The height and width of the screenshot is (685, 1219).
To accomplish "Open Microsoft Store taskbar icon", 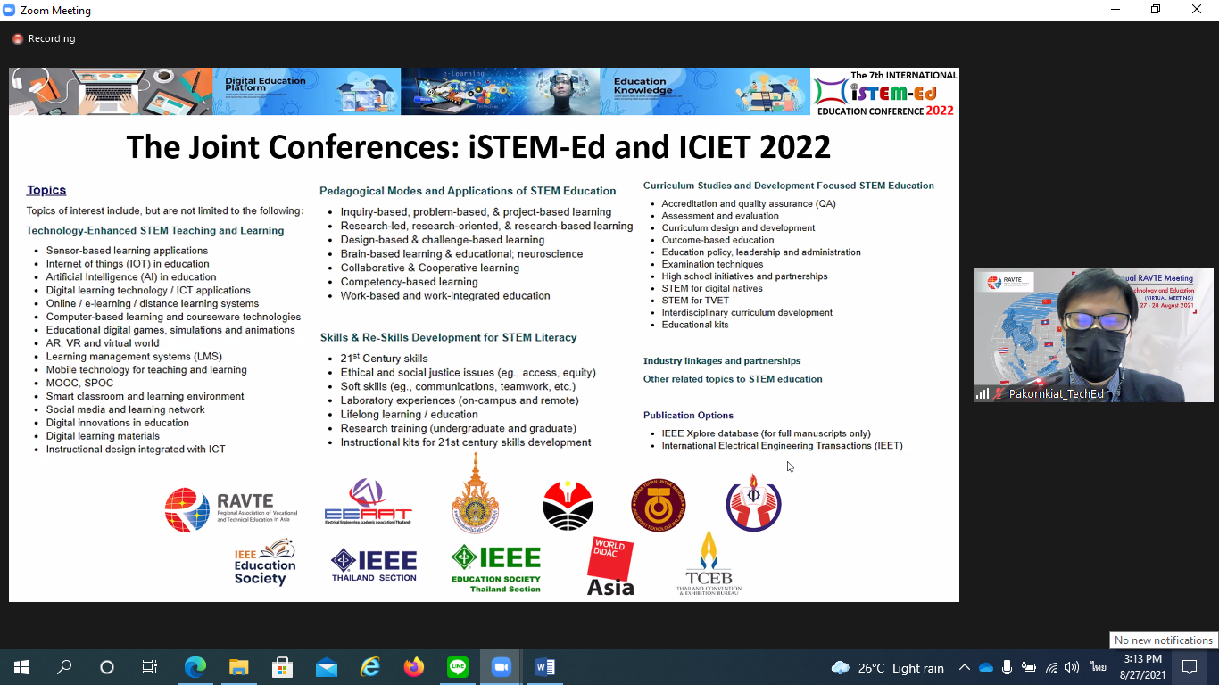I will [x=282, y=667].
